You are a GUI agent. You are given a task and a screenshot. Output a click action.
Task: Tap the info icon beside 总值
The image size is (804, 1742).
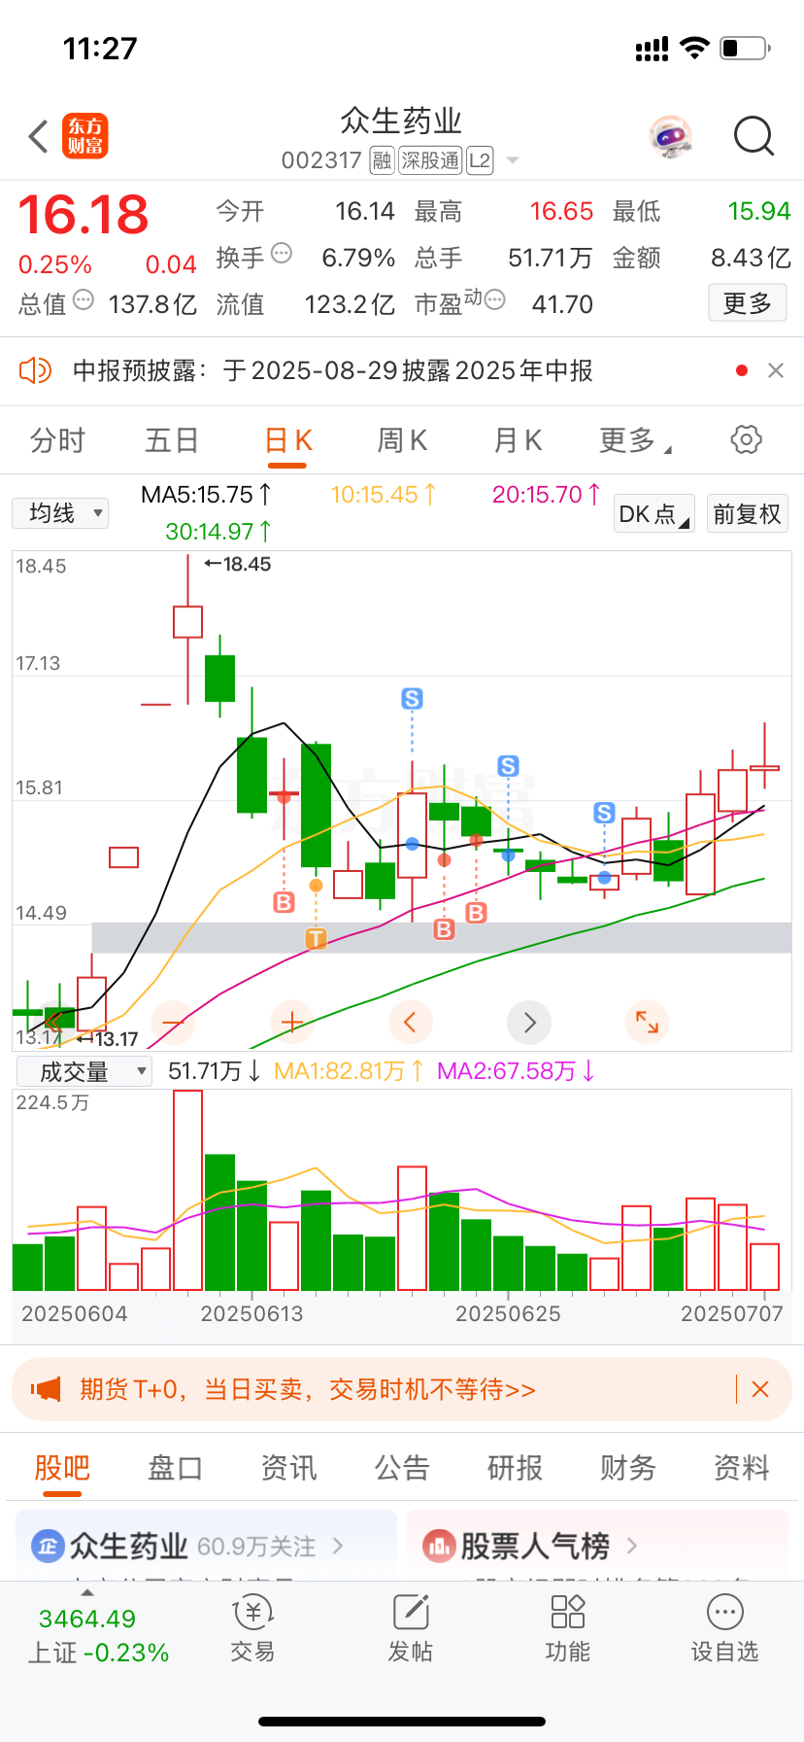(84, 299)
